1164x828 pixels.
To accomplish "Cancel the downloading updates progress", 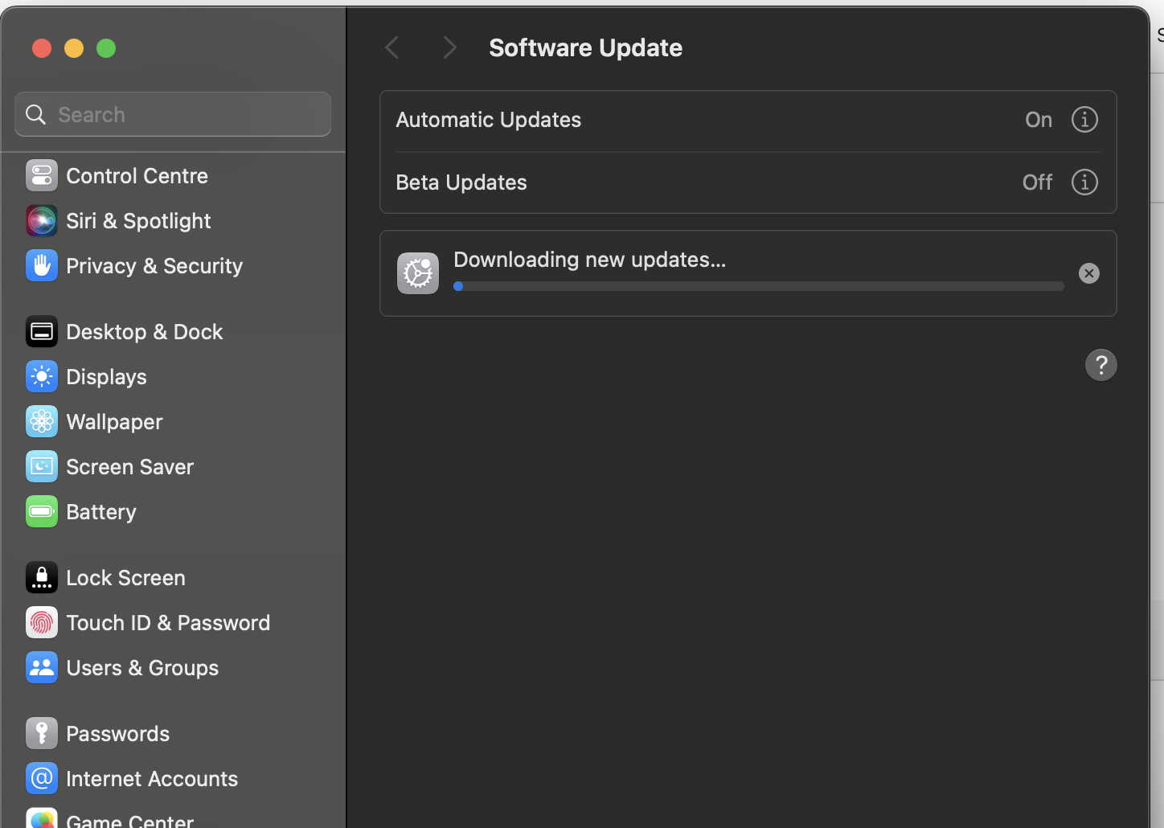I will coord(1089,273).
